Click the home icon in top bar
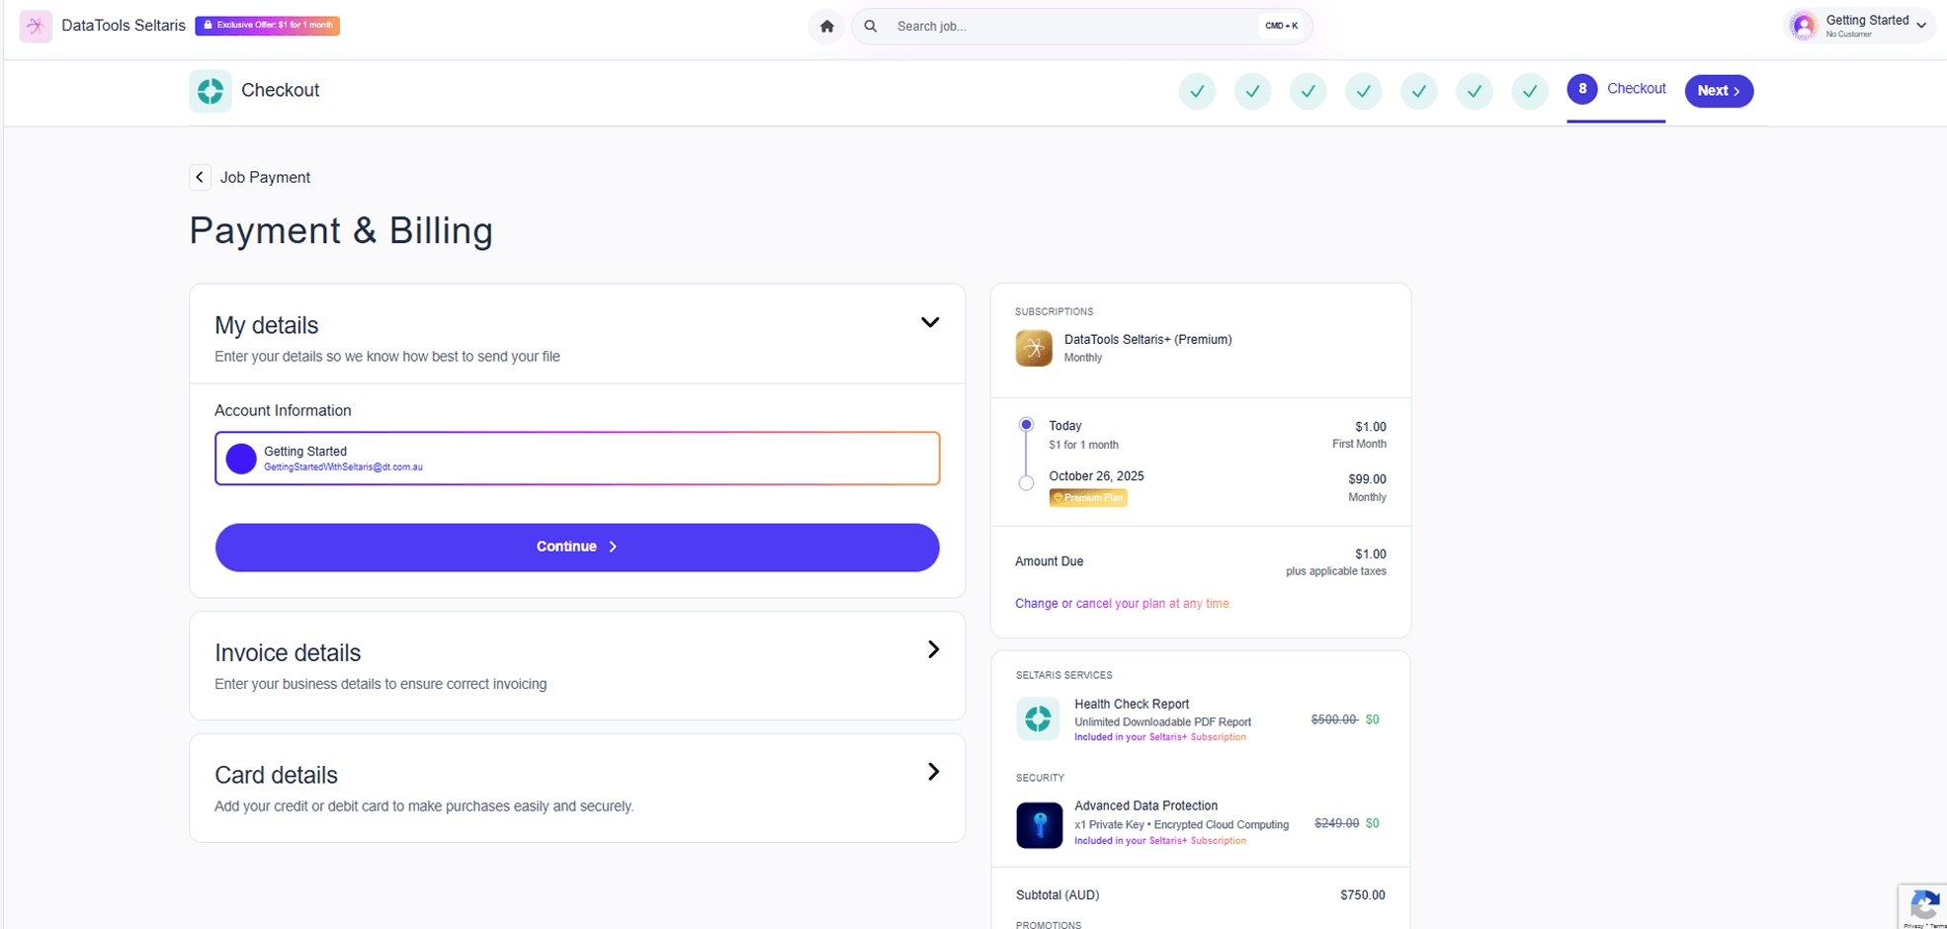 [826, 27]
